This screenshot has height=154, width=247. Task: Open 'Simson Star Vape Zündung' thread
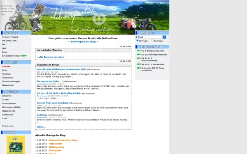[53, 103]
